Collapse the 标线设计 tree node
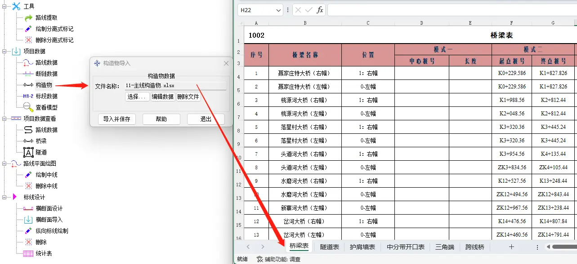This screenshot has width=577, height=264. (x=5, y=197)
